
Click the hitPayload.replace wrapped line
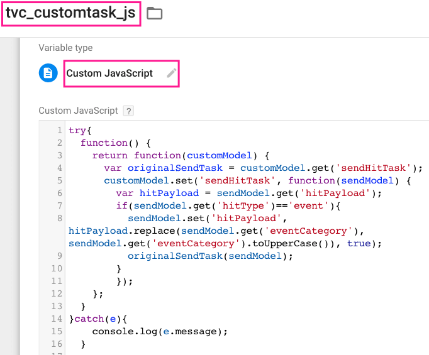coord(216,231)
